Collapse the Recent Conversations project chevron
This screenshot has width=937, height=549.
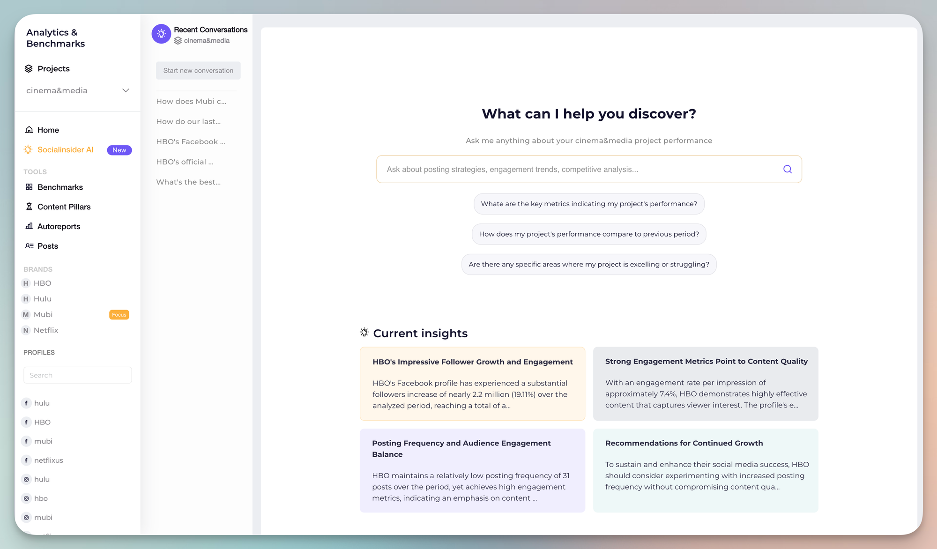(x=178, y=41)
